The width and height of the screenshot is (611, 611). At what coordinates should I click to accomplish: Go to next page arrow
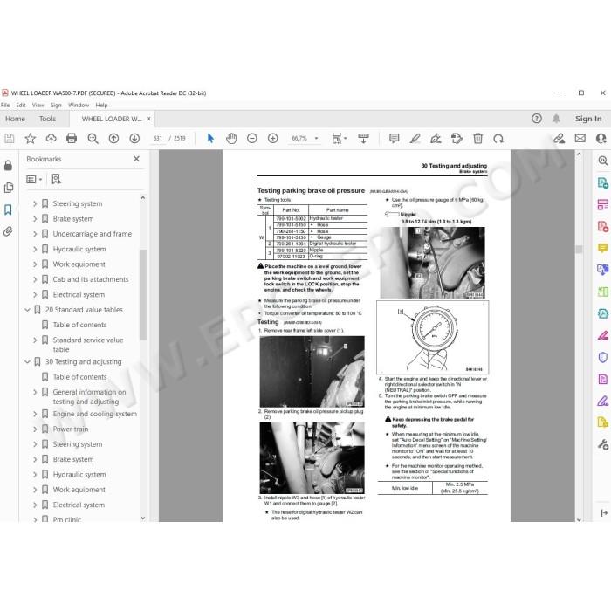tap(134, 138)
